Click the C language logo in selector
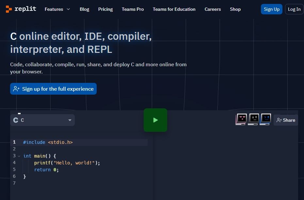This screenshot has width=304, height=200. pos(16,120)
